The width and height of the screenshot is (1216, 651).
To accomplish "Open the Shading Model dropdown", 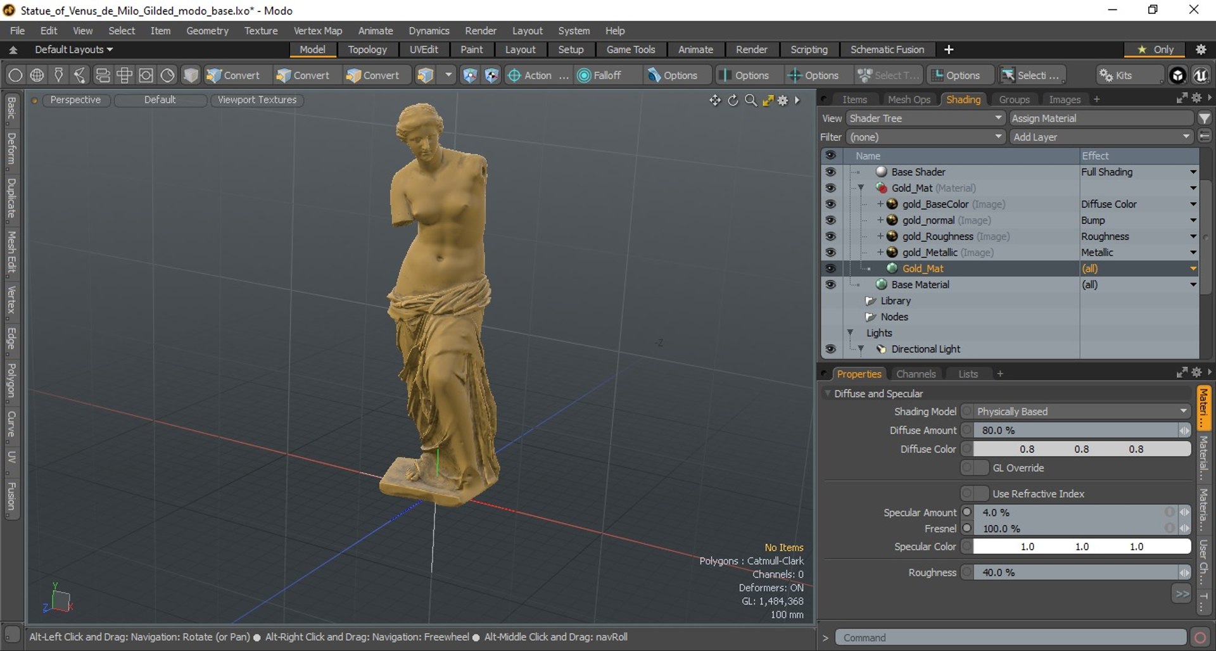I will tap(1082, 412).
